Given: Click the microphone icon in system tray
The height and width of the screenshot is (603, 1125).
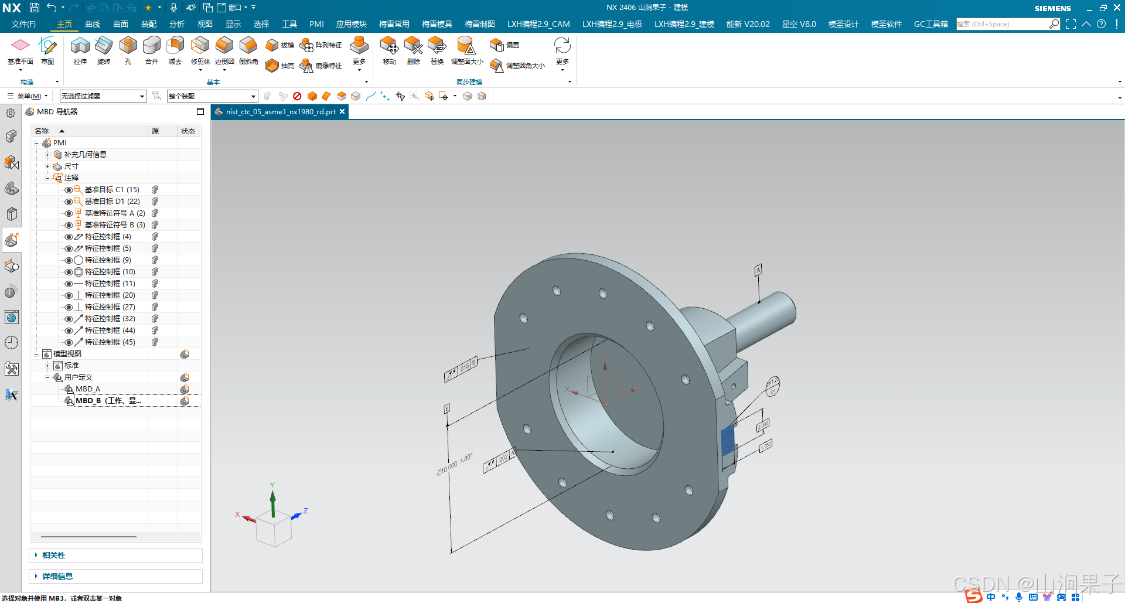Looking at the screenshot, I should (1019, 597).
